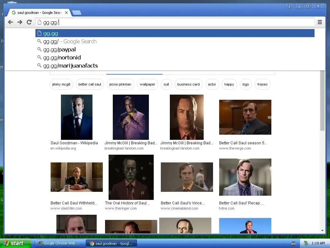Viewport: 330px width, 248px height.
Task: Click the network tray icon by the clock
Action: click(306, 243)
